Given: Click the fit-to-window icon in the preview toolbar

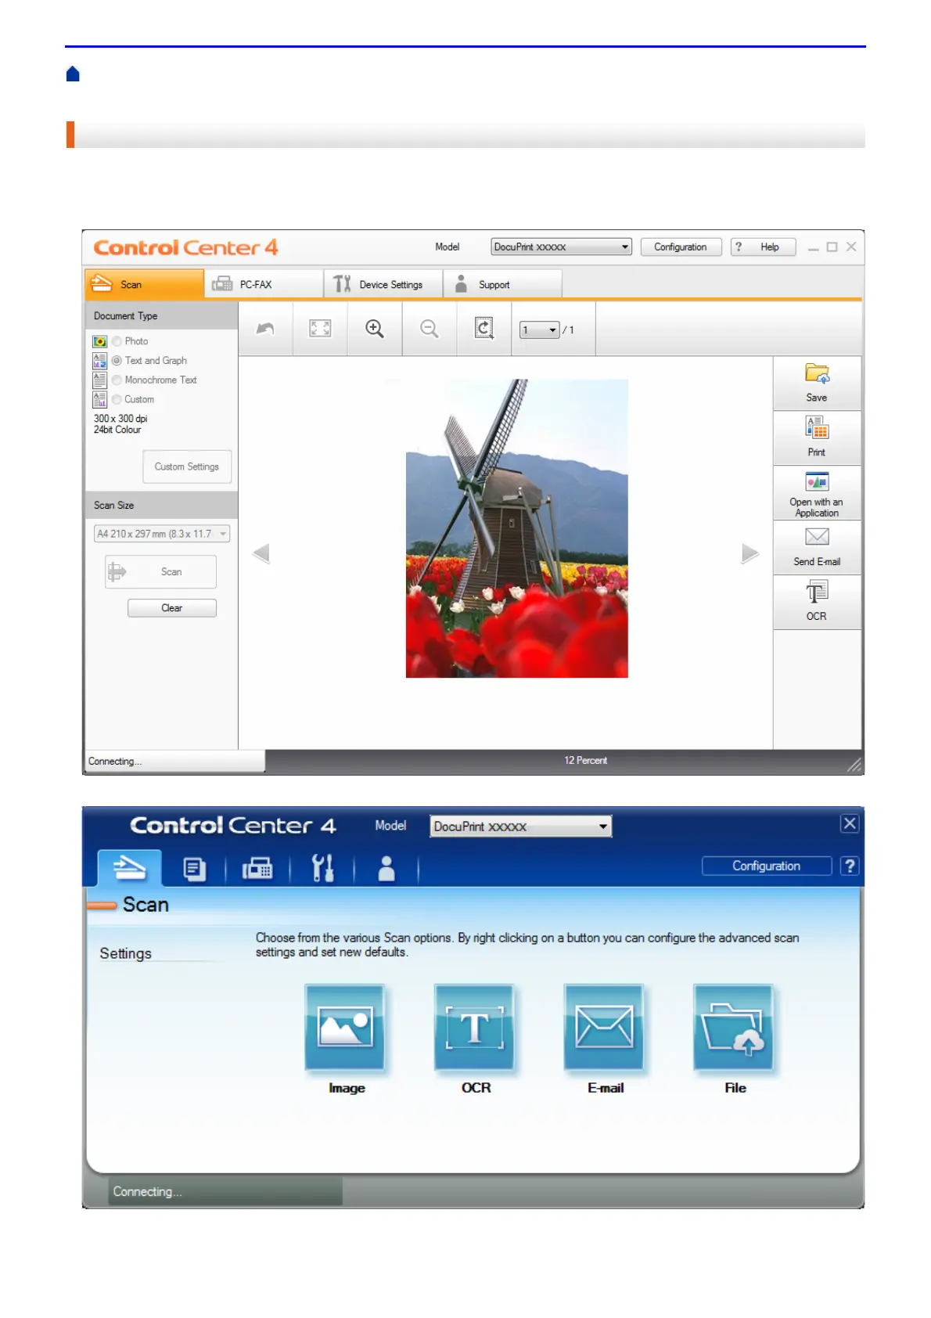Looking at the screenshot, I should pyautogui.click(x=320, y=329).
